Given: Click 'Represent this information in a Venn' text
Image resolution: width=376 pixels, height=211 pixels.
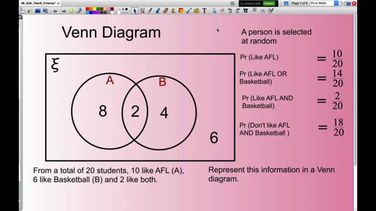Looking at the screenshot, I should (271, 170).
